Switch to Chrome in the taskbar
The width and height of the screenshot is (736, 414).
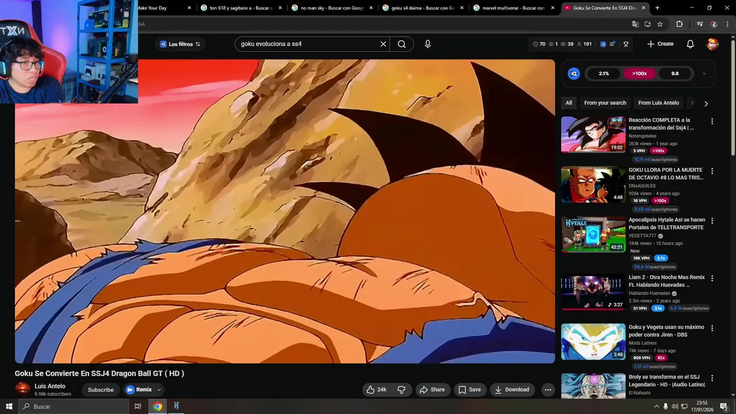(158, 407)
